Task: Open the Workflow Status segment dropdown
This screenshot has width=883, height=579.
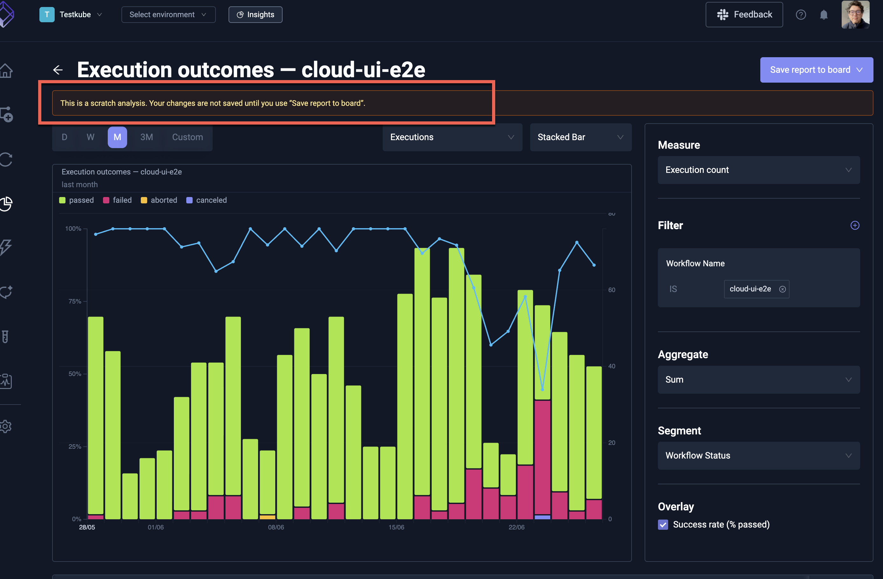Action: 759,455
